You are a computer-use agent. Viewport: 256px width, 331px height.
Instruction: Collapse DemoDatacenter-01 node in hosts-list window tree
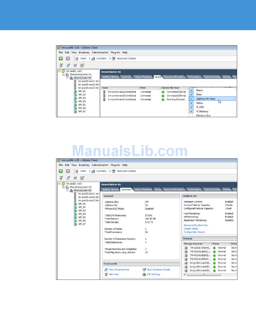tap(64, 75)
